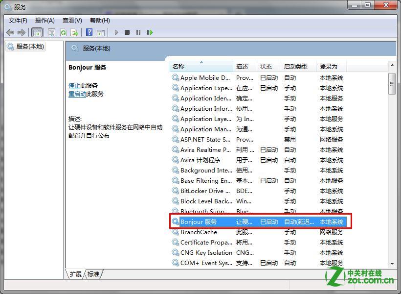Select the Bonjour 服务 row
The width and height of the screenshot is (401, 294).
point(258,221)
